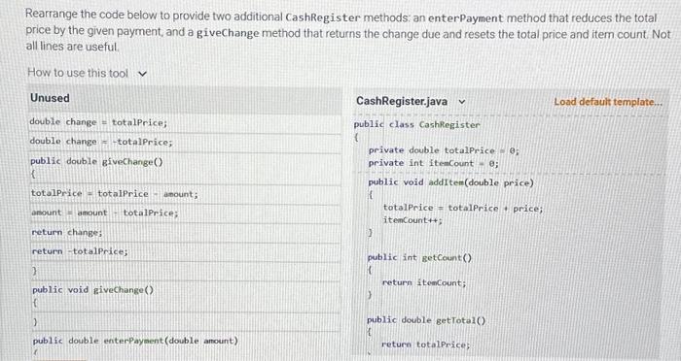Click the 'private int itemCount = 0;' line
This screenshot has width=681, height=361.
coord(434,163)
